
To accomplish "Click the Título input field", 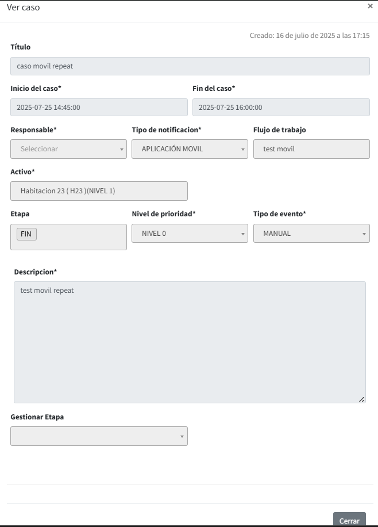I will [190, 66].
